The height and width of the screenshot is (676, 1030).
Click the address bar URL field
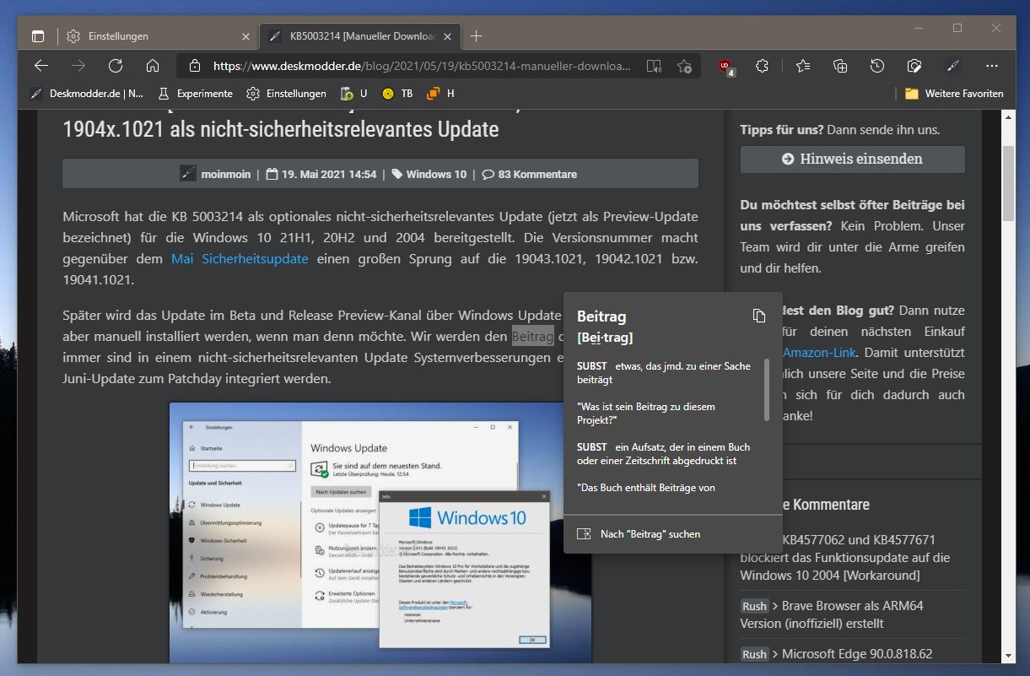[x=421, y=66]
